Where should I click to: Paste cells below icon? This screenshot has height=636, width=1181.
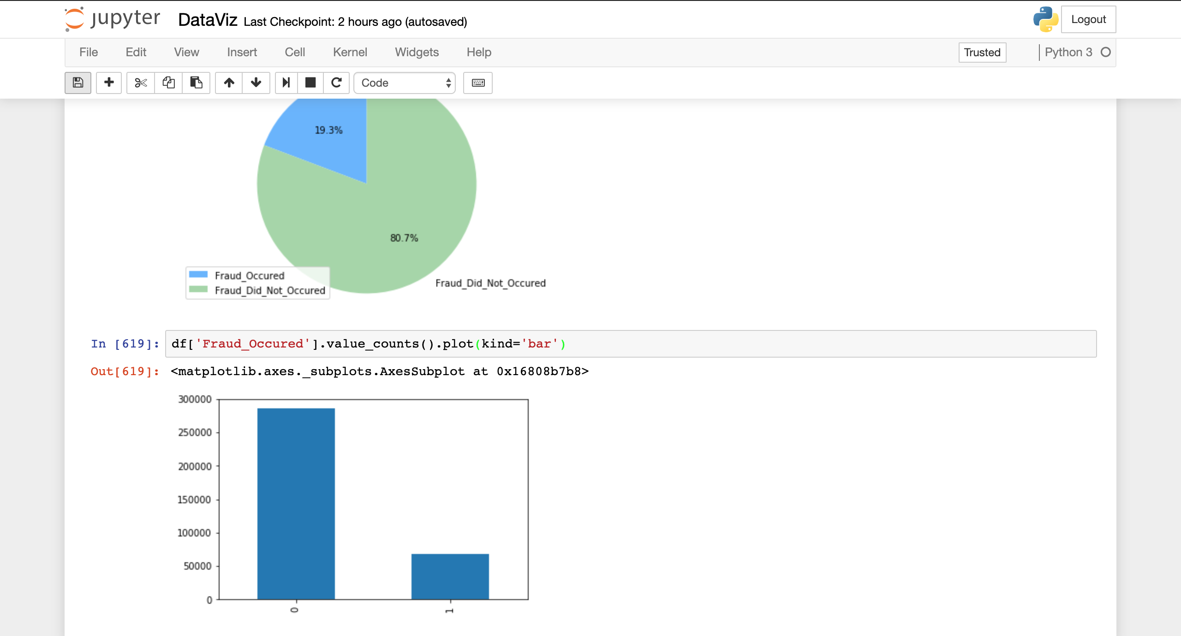196,82
